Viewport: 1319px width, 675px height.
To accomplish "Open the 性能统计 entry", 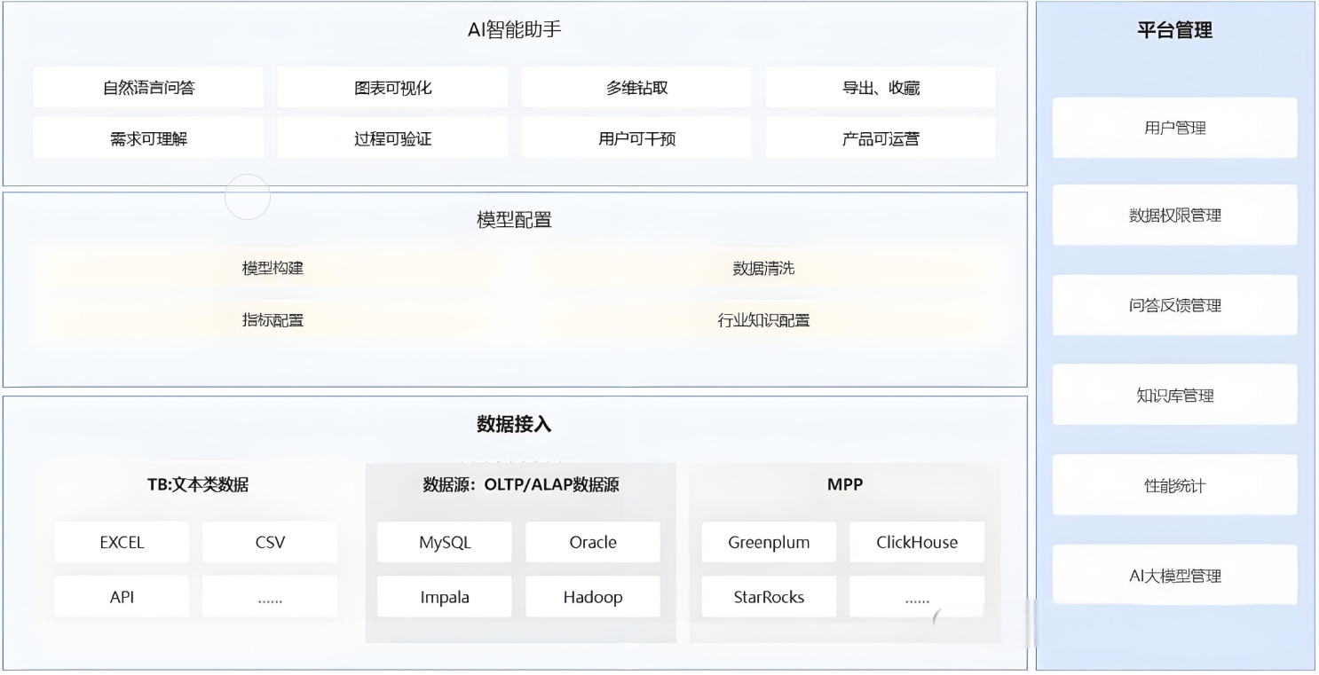I will (x=1174, y=486).
